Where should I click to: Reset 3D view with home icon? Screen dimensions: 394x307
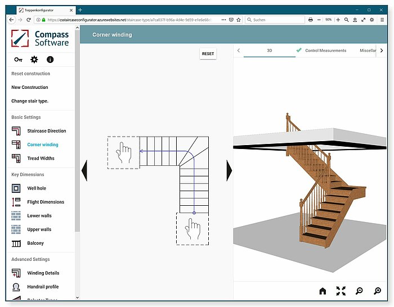pyautogui.click(x=323, y=291)
